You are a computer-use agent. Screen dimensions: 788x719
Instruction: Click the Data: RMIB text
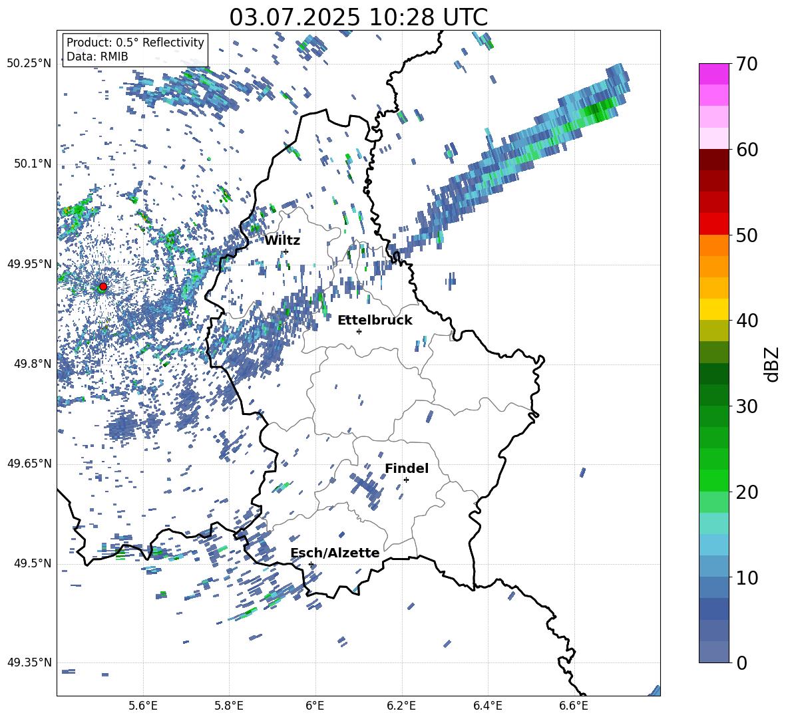97,57
